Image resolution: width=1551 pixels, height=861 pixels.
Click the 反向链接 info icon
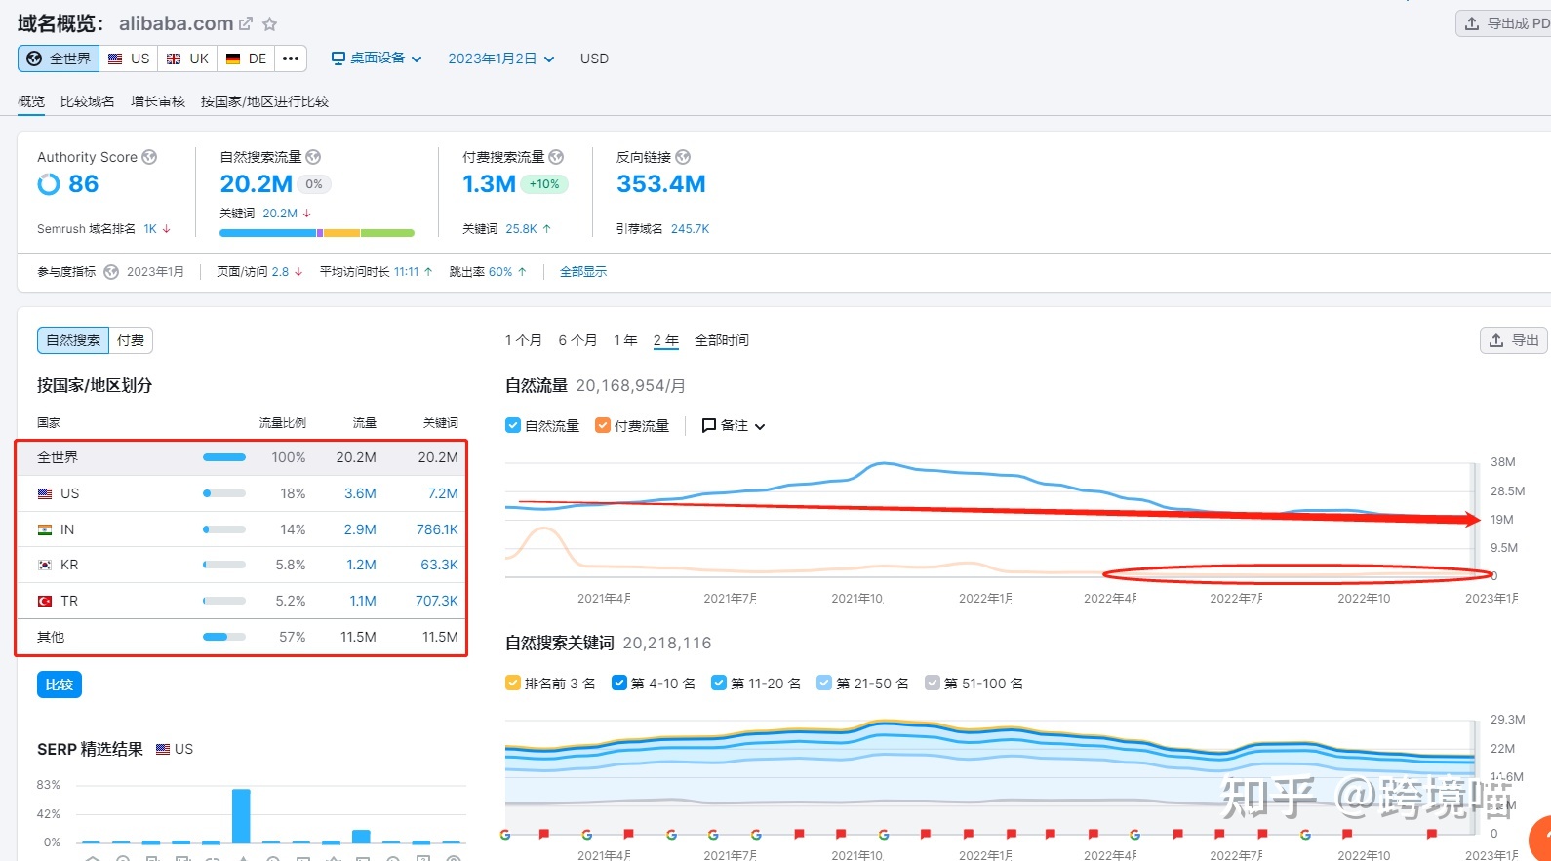[683, 157]
